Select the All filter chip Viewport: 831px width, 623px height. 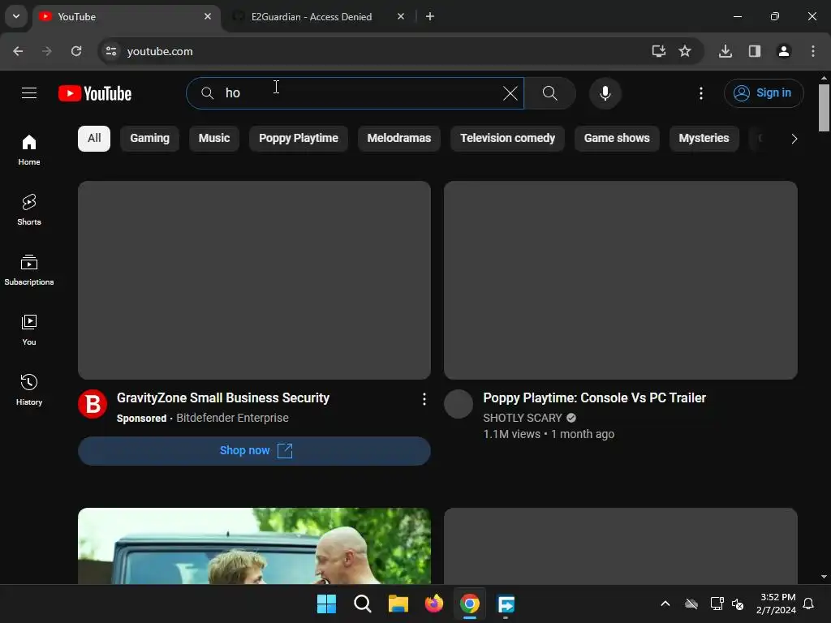tap(94, 138)
